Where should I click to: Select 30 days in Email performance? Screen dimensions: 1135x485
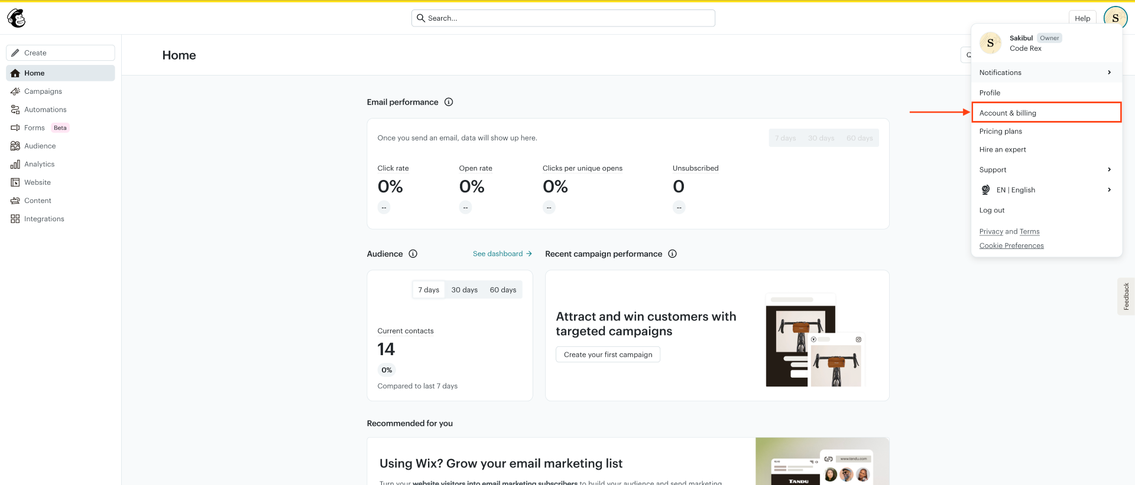(821, 138)
